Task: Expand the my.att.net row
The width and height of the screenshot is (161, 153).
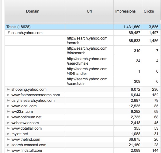Action: pyautogui.click(x=8, y=134)
